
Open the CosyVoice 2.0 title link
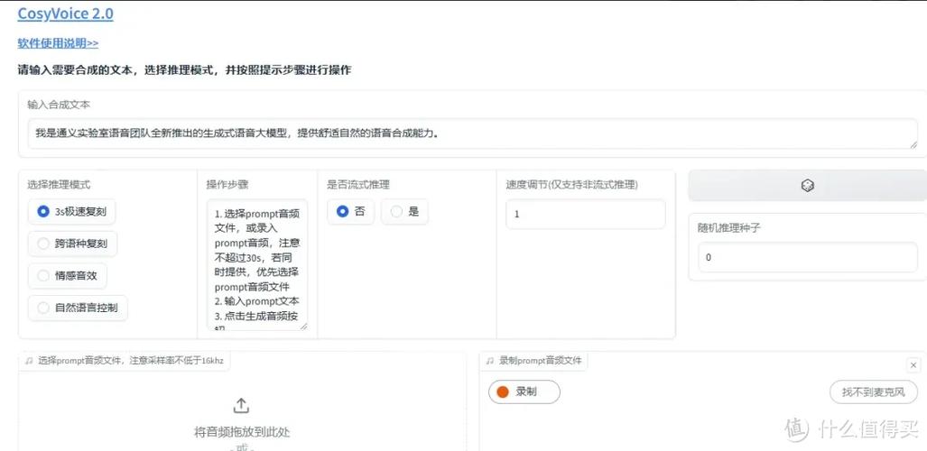[66, 14]
